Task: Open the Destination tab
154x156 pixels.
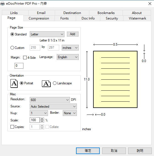Action: click(72, 13)
